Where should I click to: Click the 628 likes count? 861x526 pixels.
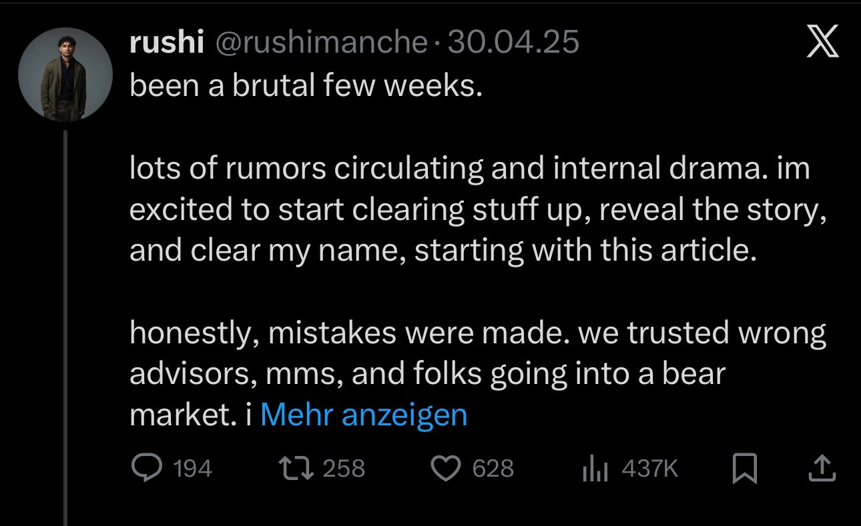click(x=493, y=469)
